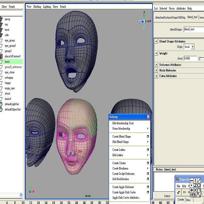Click the Maya logo on Hypershade title bar
Image resolution: width=204 pixels, height=204 pixels.
point(177,179)
